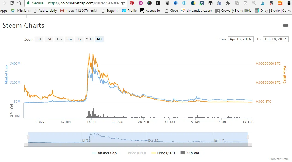The image size is (292, 162).
Task: Click the navigator scrollbar left arrow
Action: pyautogui.click(x=26, y=145)
